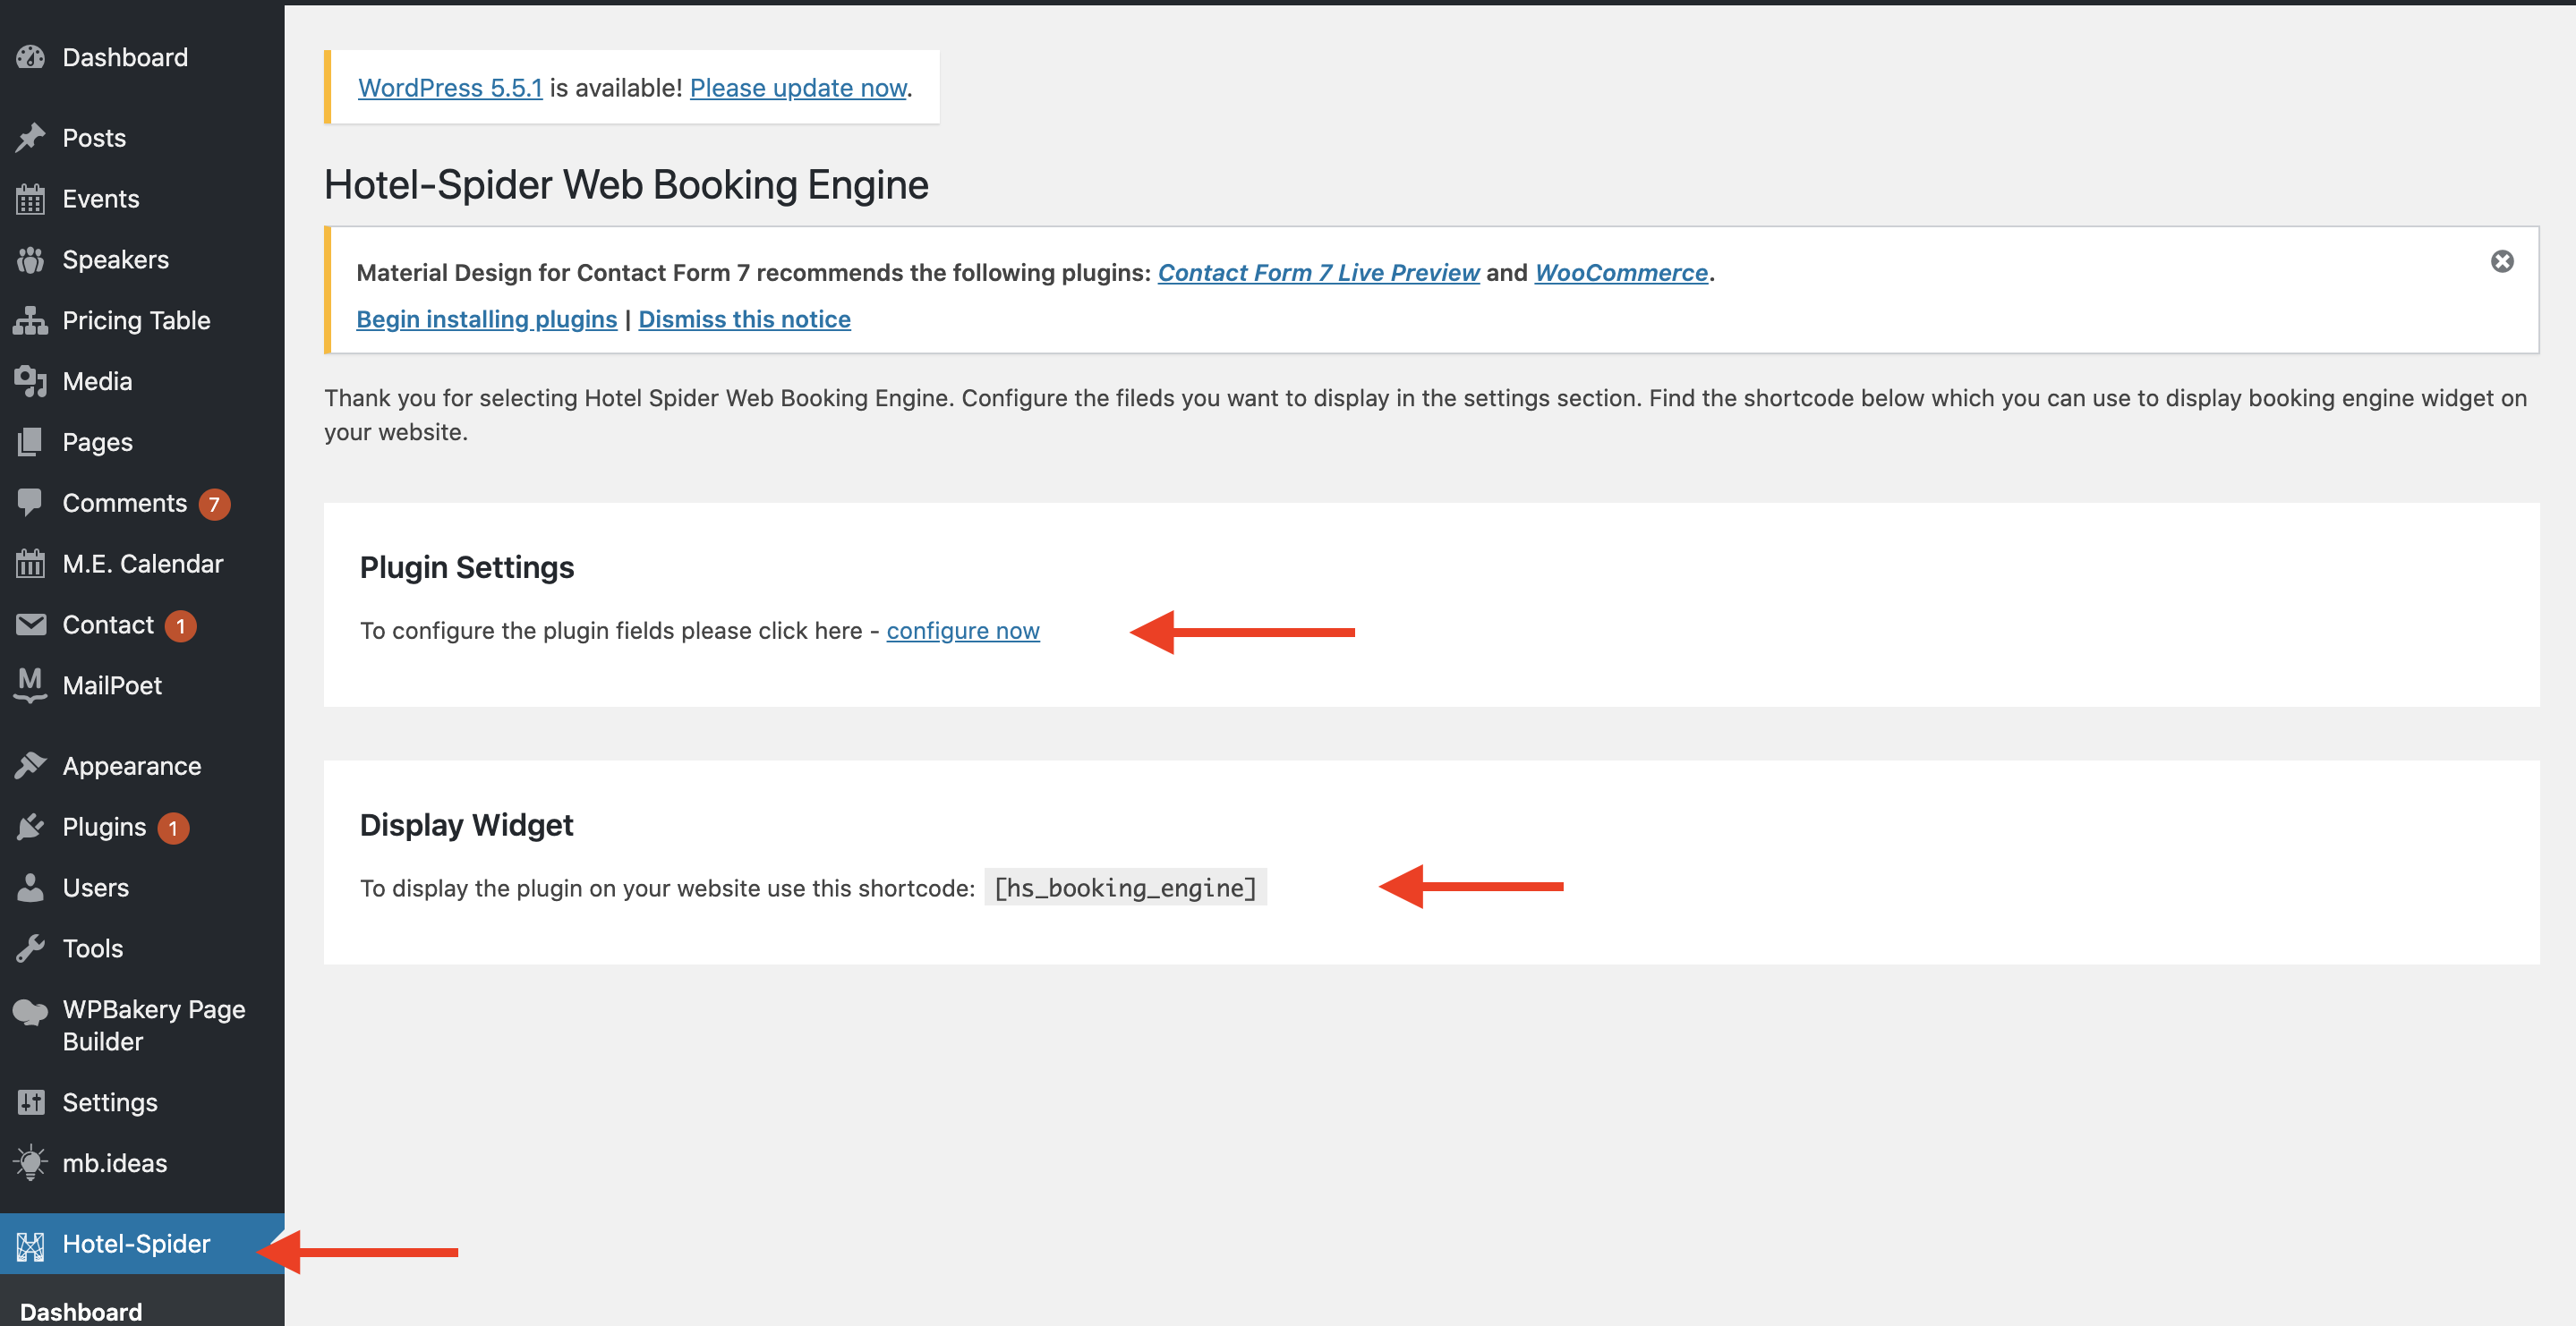Viewport: 2576px width, 1326px height.
Task: Open WPBakery Page Builder menu
Action: pos(153,1025)
